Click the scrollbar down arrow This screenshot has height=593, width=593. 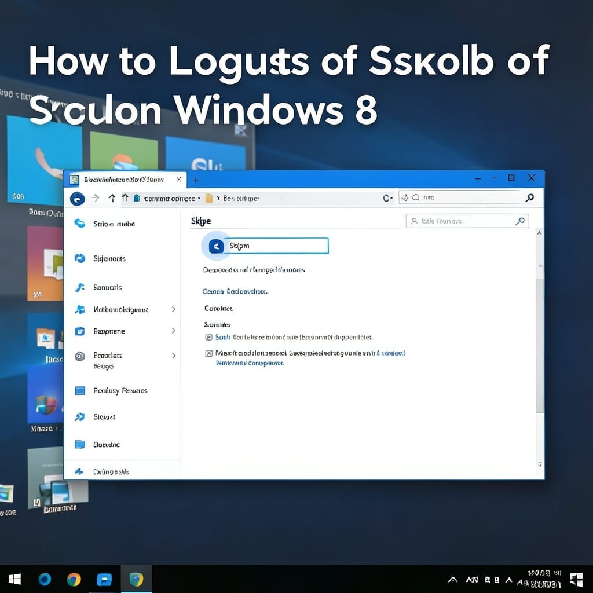pos(540,464)
